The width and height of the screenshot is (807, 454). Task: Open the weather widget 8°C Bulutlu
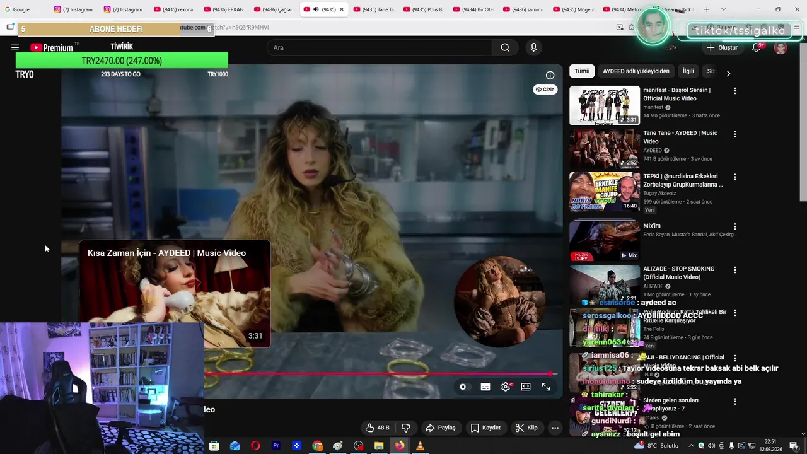657,446
